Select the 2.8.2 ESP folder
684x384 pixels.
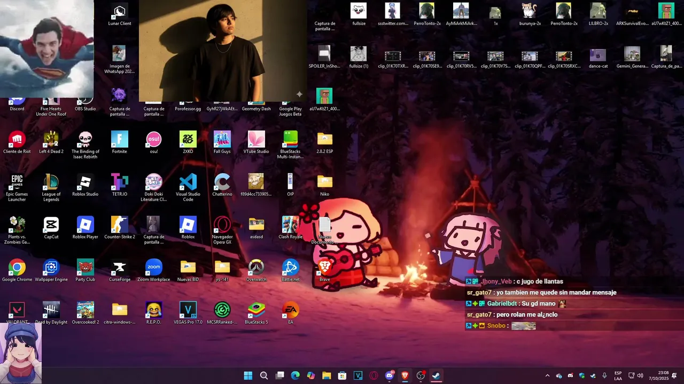click(325, 143)
